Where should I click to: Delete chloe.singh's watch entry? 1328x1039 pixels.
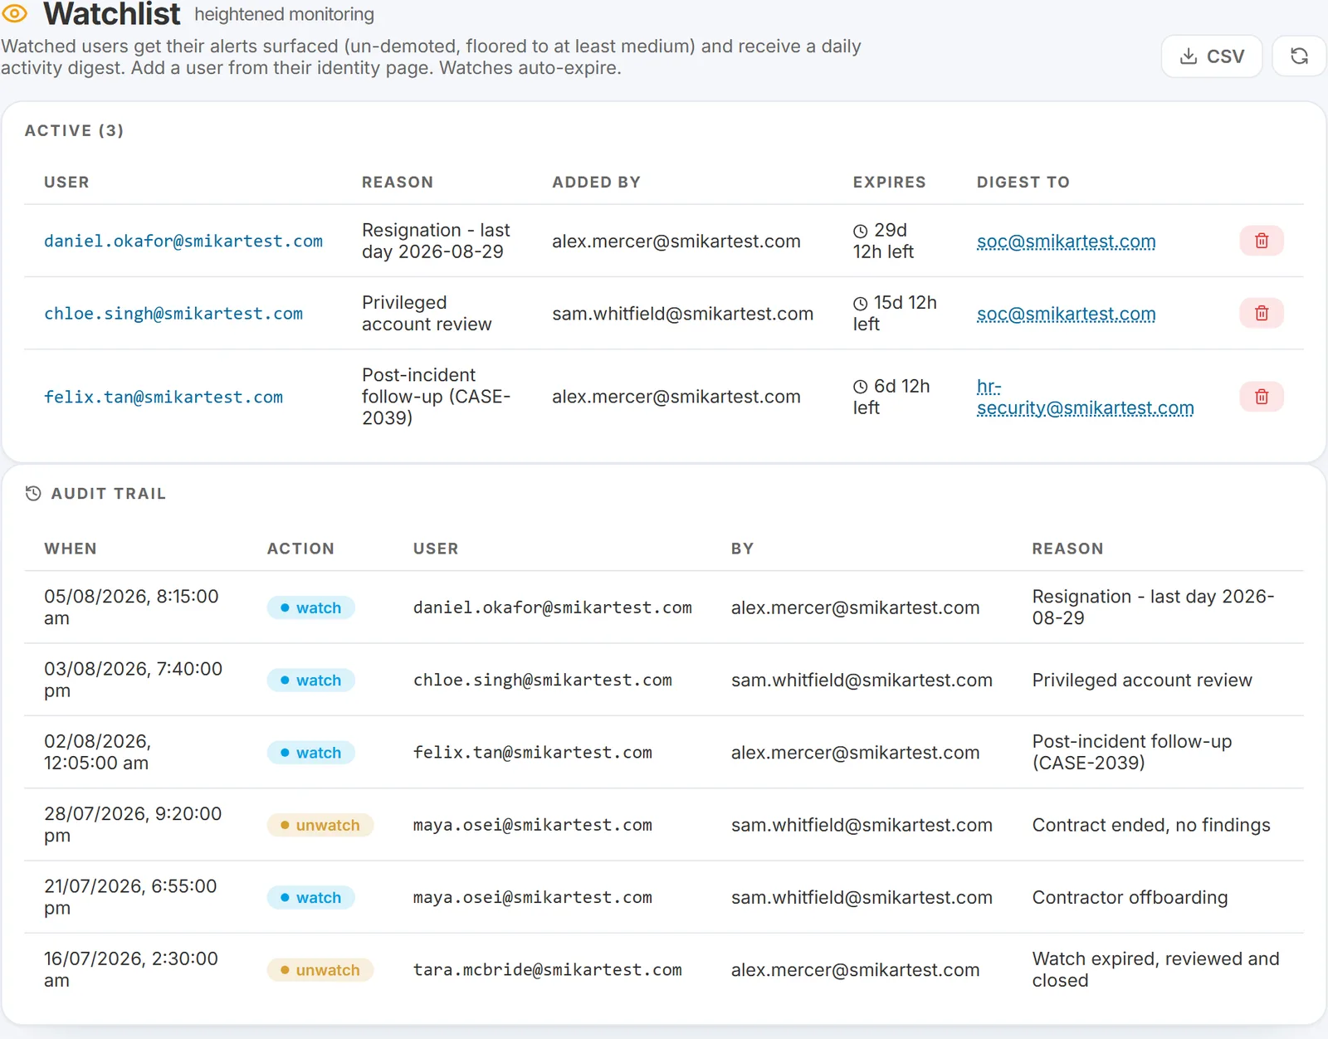click(1261, 313)
